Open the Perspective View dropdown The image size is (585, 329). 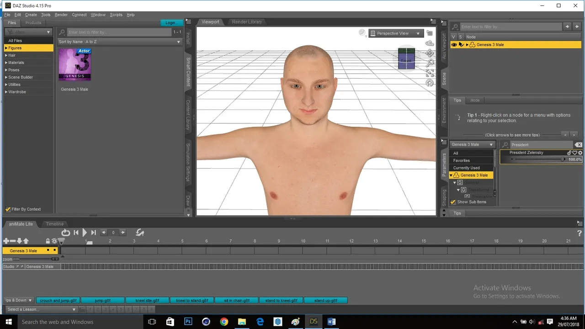tap(396, 33)
